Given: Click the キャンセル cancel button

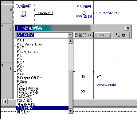Looking at the screenshot, I should click(x=121, y=35).
